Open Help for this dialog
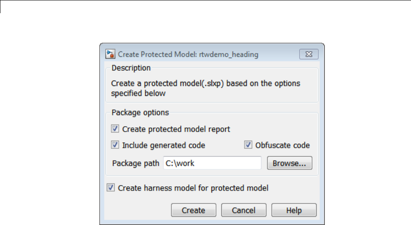The image size is (411, 225). (x=294, y=210)
